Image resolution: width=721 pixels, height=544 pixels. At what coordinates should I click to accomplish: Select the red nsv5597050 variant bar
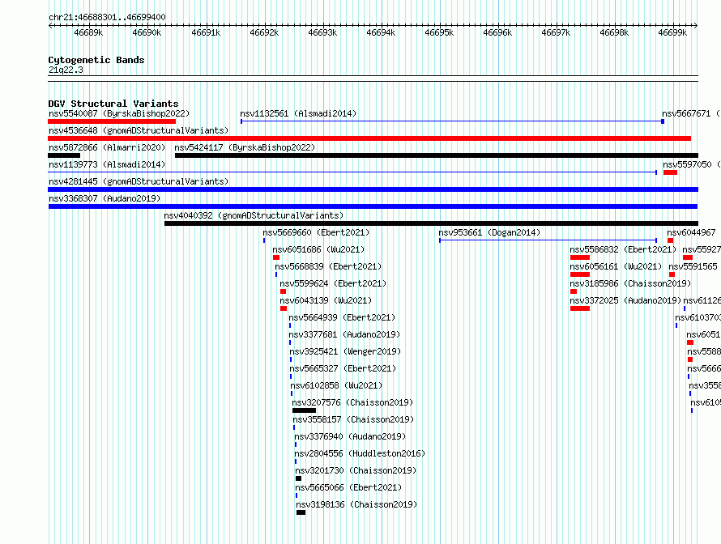[x=670, y=172]
